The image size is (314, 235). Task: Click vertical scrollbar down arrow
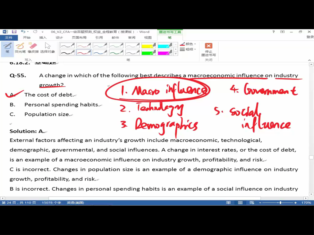311,194
